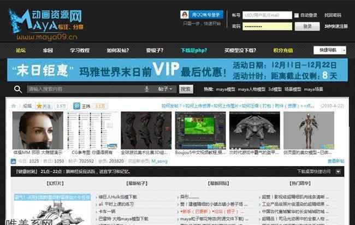Enable the 自动登录 checkbox

[297, 15]
